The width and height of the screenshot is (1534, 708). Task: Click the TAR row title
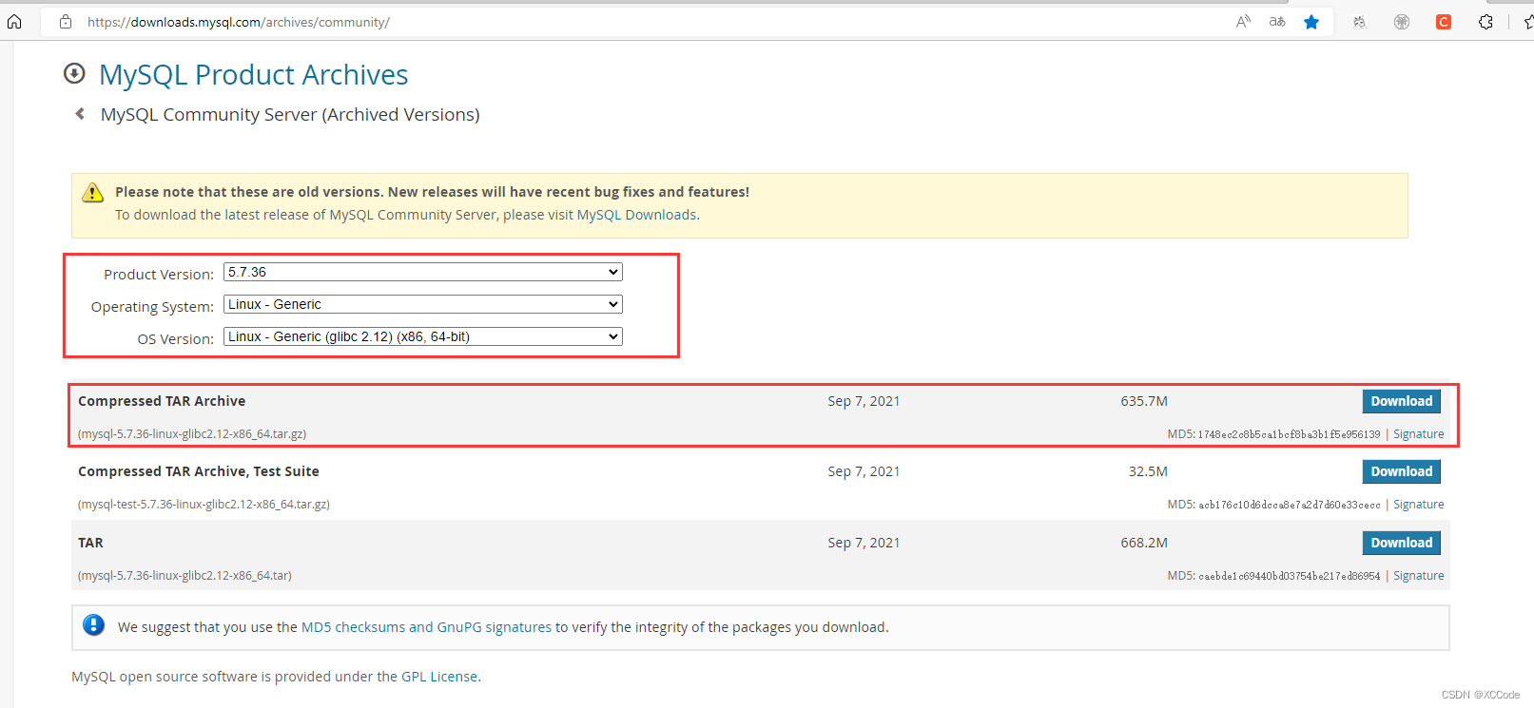90,543
